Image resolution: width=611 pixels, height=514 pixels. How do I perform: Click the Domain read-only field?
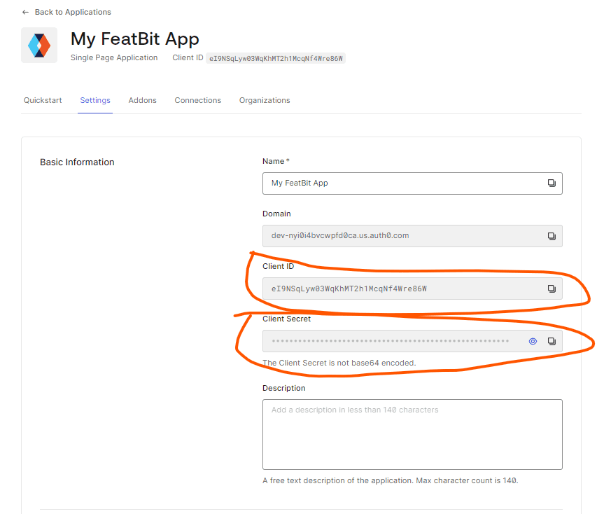click(399, 236)
